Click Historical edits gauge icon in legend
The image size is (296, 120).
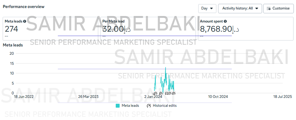[x=149, y=106]
